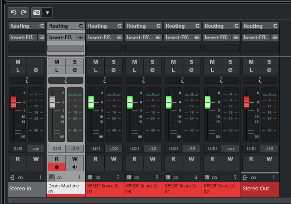Image resolution: width=291 pixels, height=204 pixels.
Task: Open edit channel settings for Stereo In
Action: tap(36, 70)
